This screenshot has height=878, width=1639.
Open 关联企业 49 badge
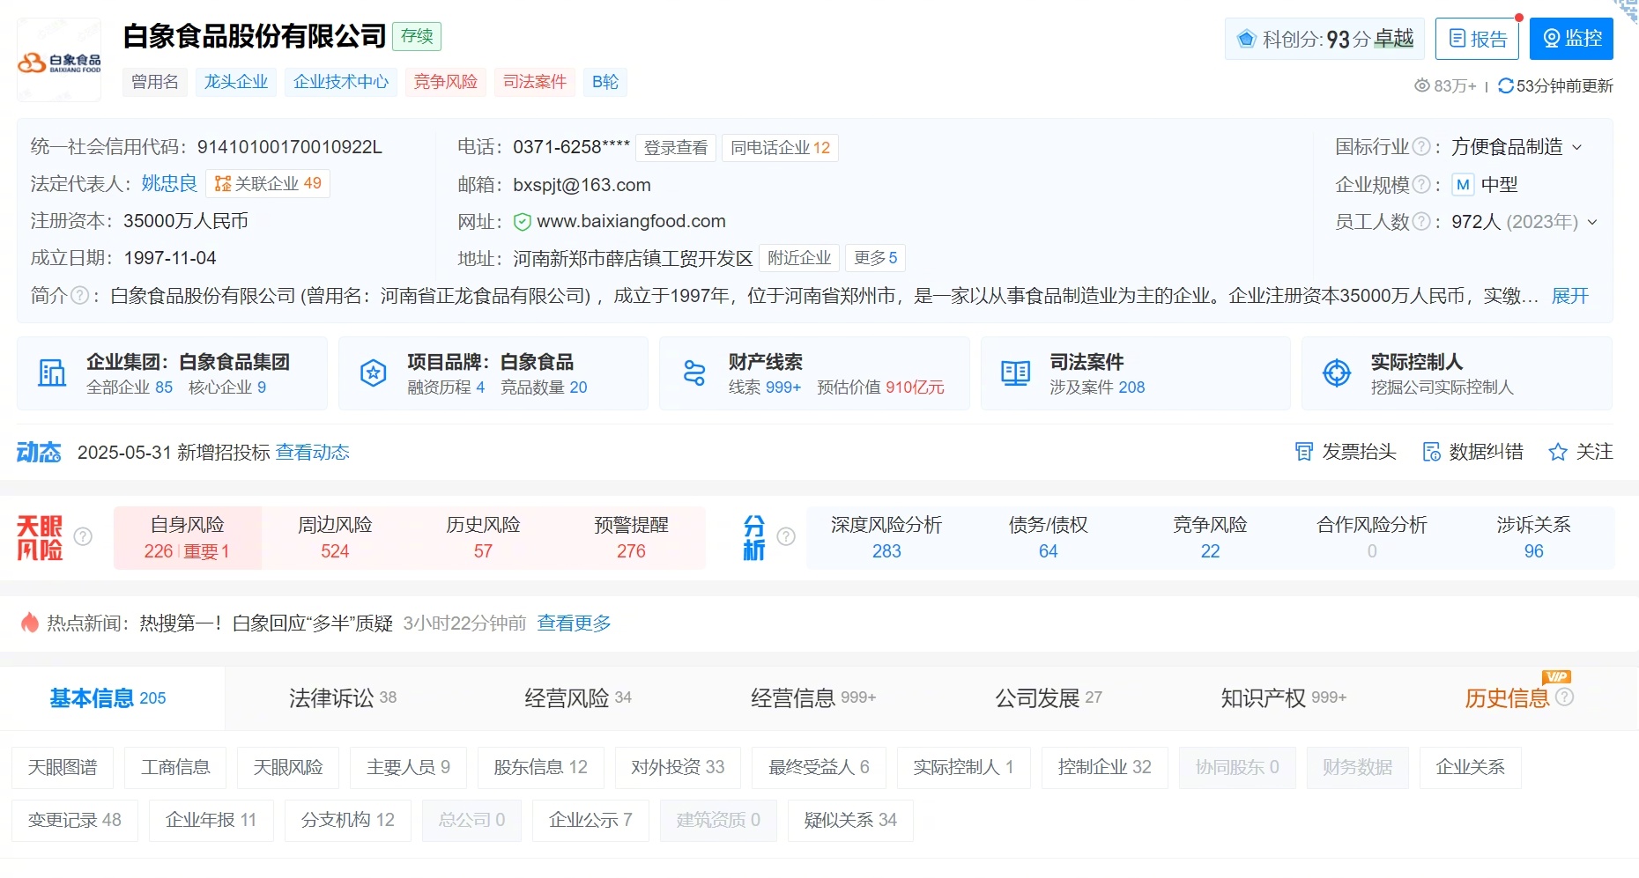click(x=268, y=183)
